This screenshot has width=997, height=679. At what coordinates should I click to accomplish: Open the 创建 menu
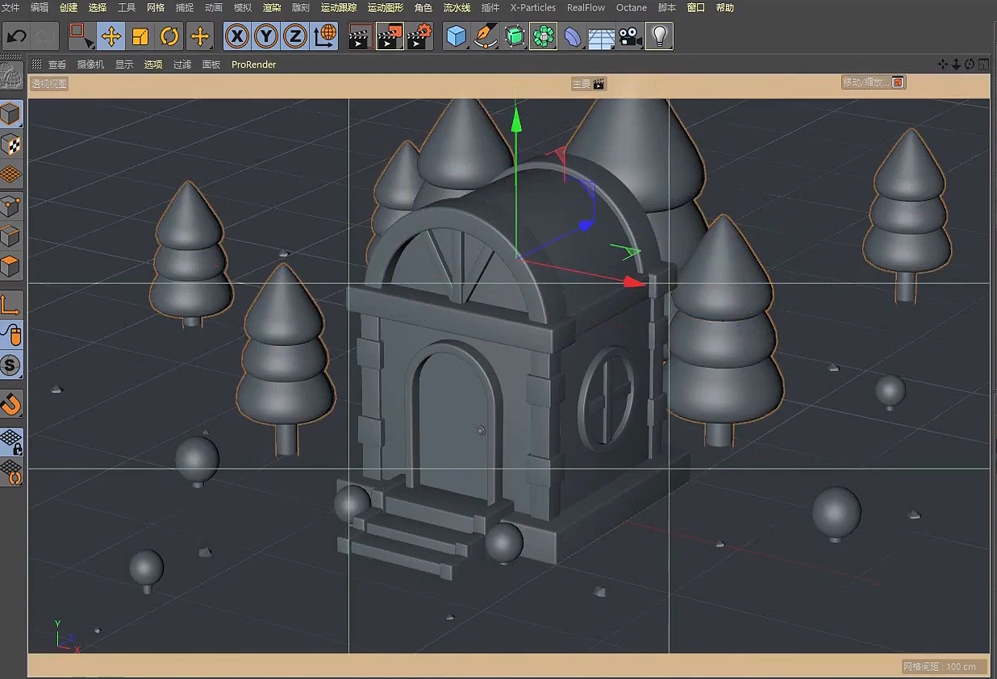coord(69,7)
